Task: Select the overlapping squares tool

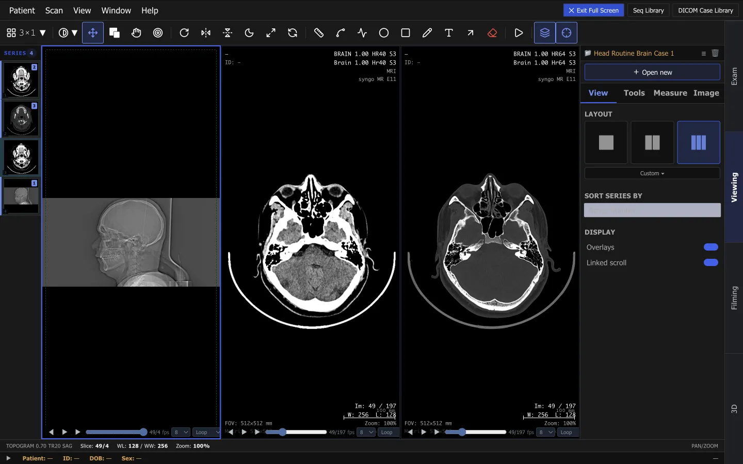Action: (115, 33)
